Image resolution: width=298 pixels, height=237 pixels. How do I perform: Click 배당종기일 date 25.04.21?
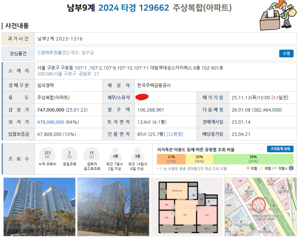(x=241, y=134)
